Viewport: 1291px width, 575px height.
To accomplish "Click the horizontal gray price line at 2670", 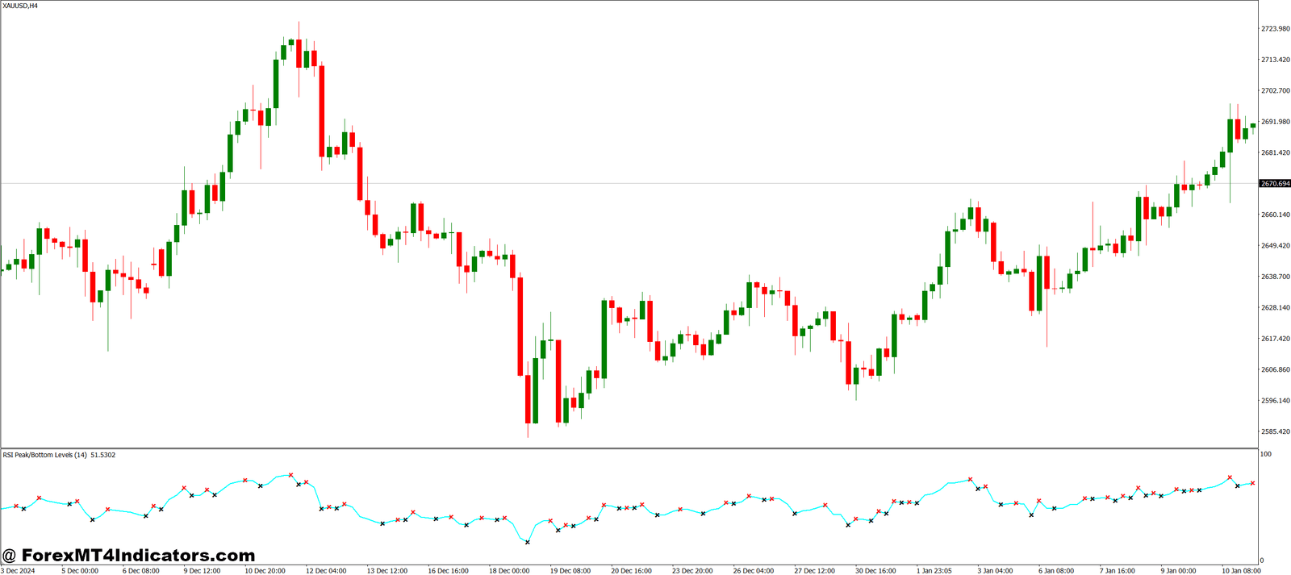I will (x=629, y=183).
